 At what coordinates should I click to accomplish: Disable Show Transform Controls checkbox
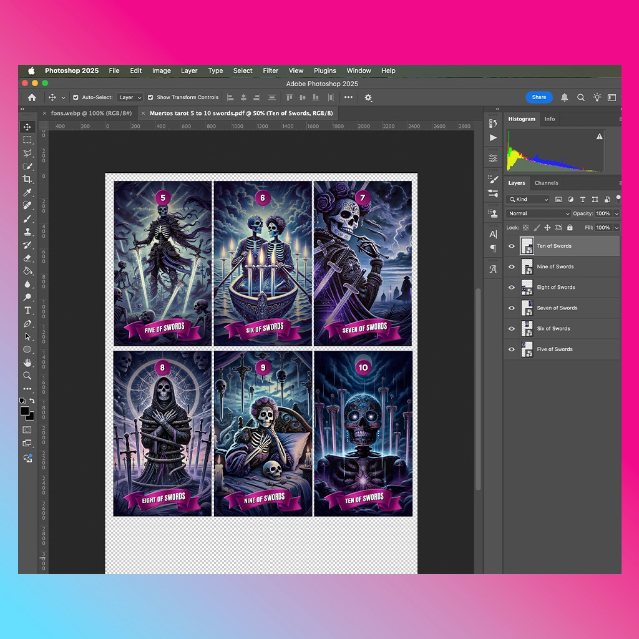150,97
